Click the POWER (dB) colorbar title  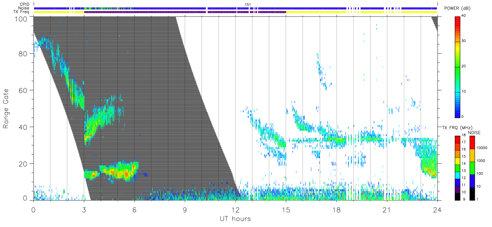tap(458, 8)
